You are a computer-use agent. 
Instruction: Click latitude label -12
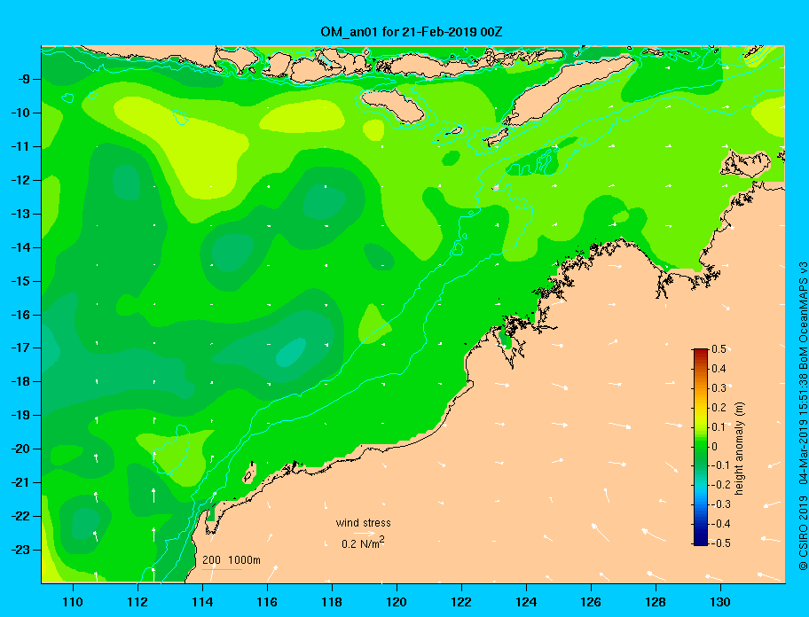pos(21,181)
